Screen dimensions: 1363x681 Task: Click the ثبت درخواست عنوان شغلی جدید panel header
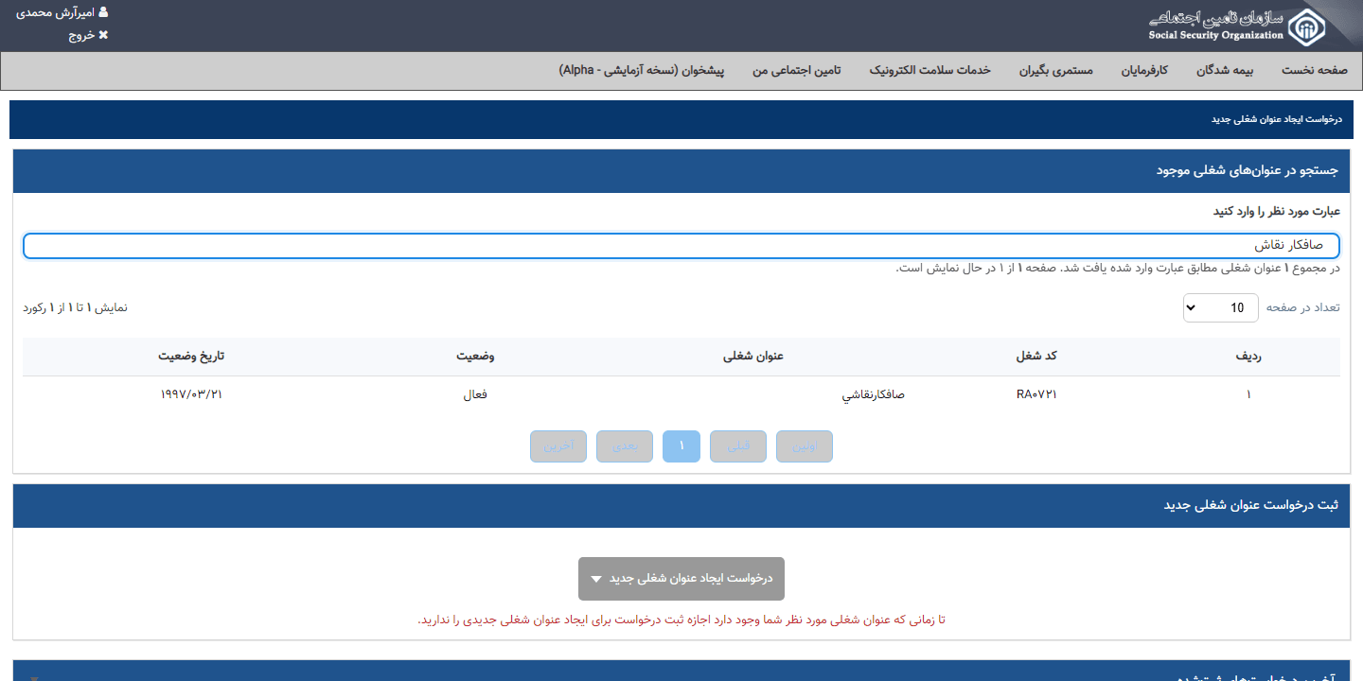pos(681,506)
